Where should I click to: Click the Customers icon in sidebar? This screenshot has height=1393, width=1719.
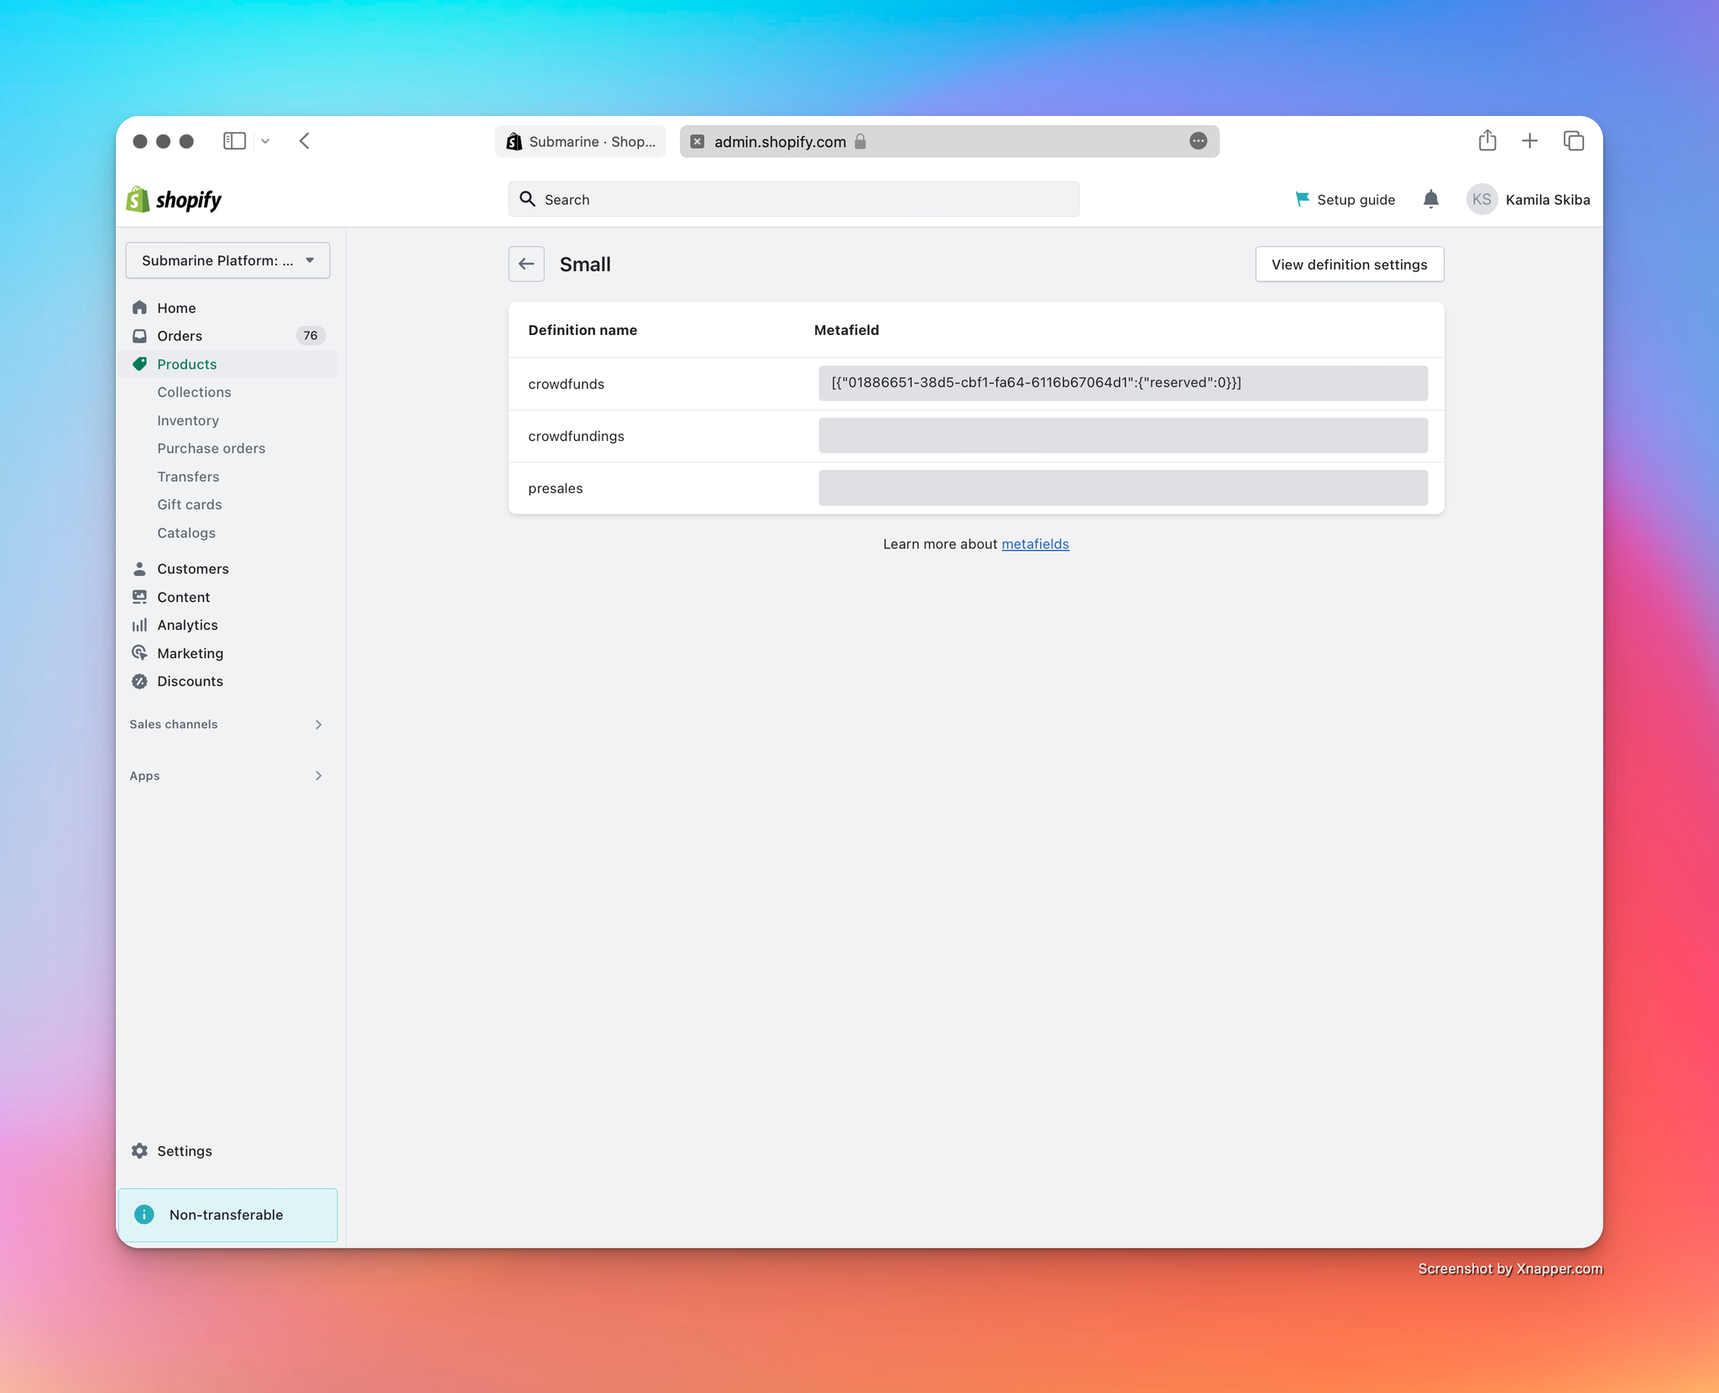click(x=138, y=567)
